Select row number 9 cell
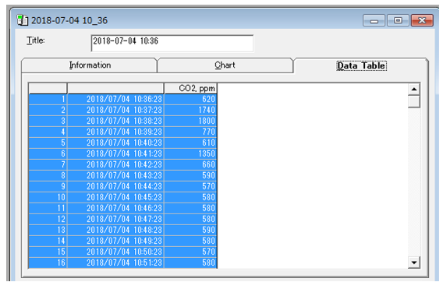The width and height of the screenshot is (443, 282). [48, 187]
